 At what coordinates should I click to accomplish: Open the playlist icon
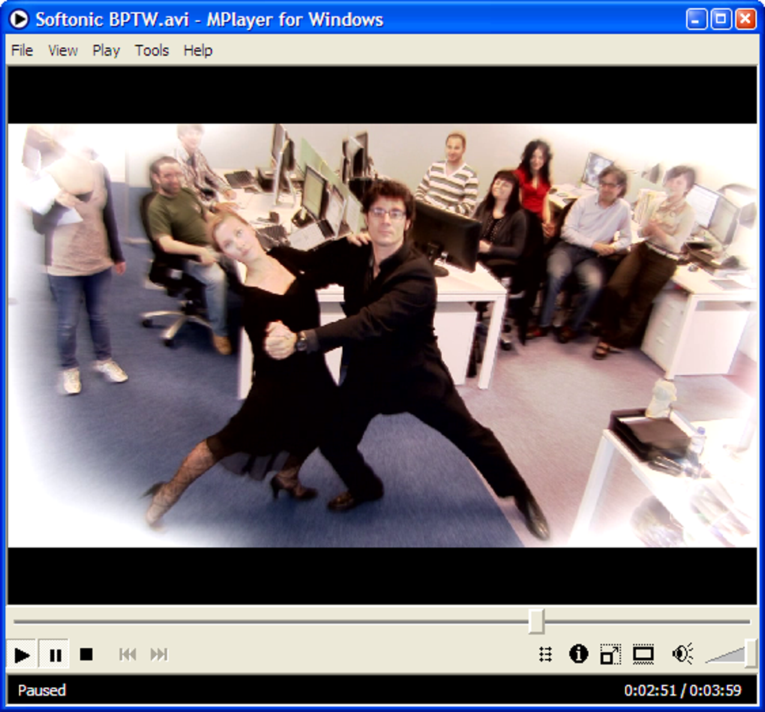tap(546, 654)
